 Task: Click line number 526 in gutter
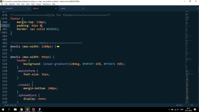[x=5, y=57]
